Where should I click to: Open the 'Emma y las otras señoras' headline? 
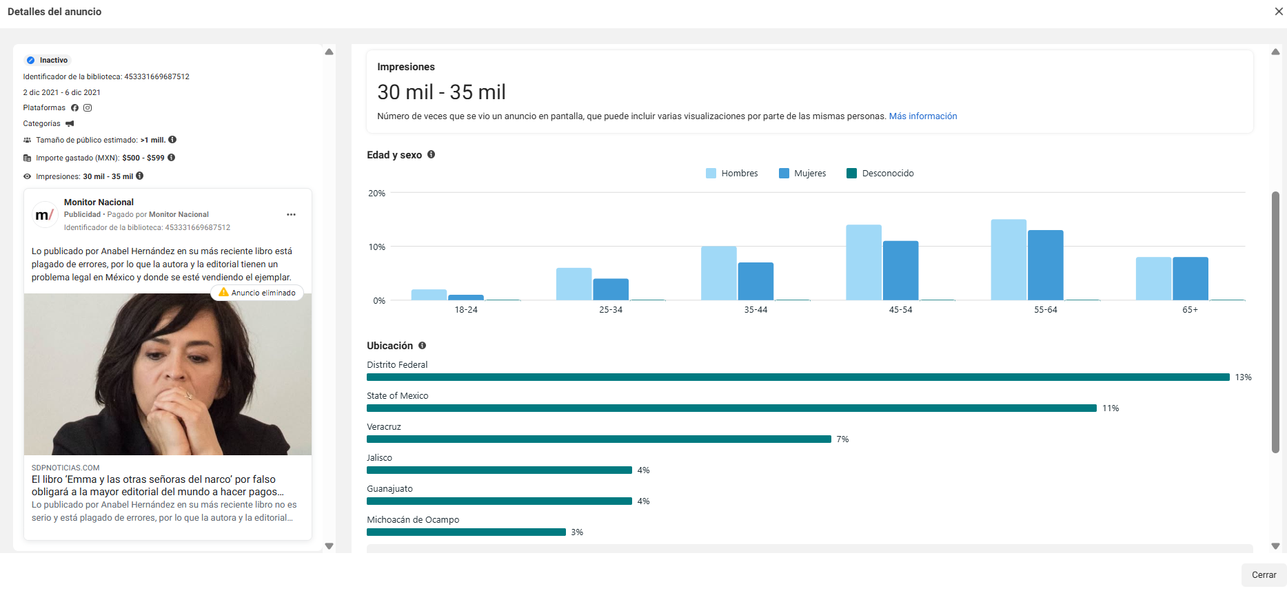[x=158, y=486]
